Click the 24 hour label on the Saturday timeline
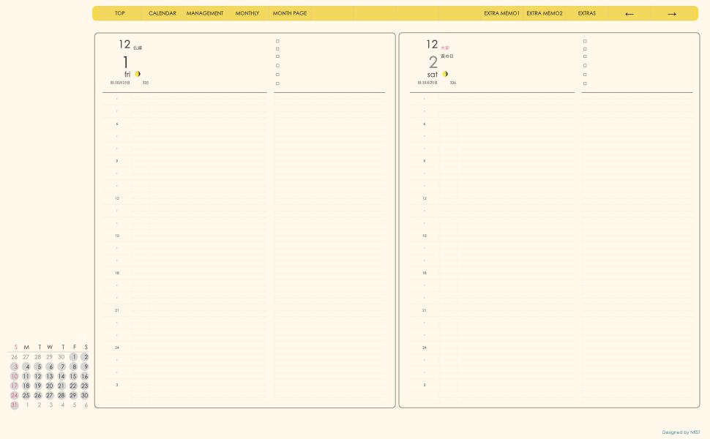 [x=425, y=348]
